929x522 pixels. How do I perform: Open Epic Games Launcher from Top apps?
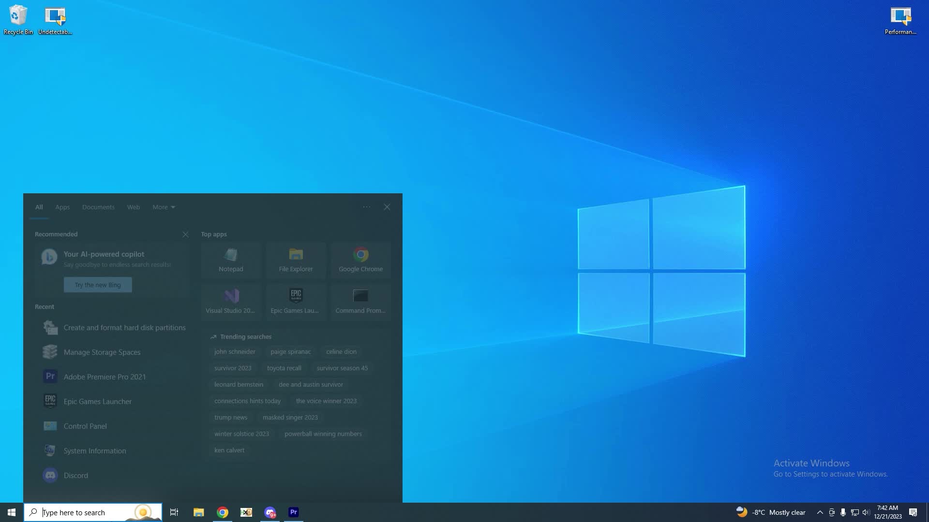pyautogui.click(x=296, y=302)
